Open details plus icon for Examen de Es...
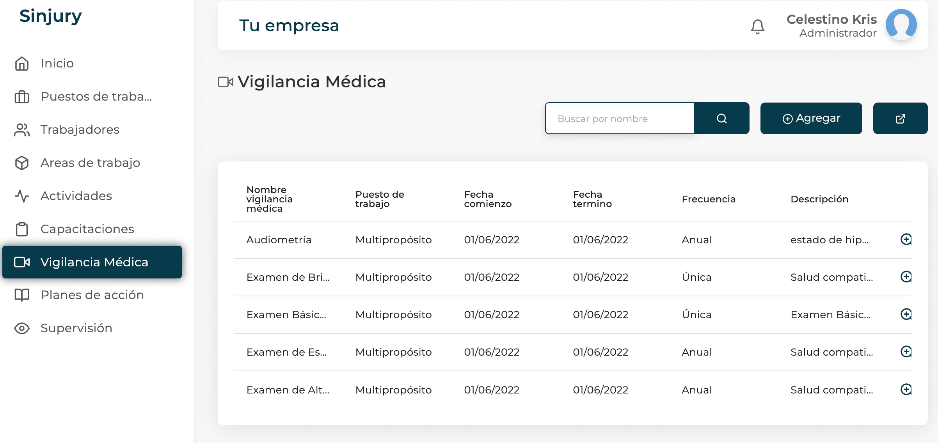This screenshot has width=938, height=443. tap(906, 352)
